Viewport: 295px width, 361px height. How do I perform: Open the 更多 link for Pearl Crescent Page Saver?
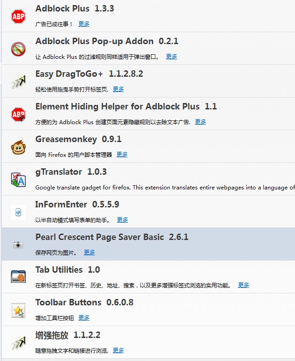pos(89,253)
